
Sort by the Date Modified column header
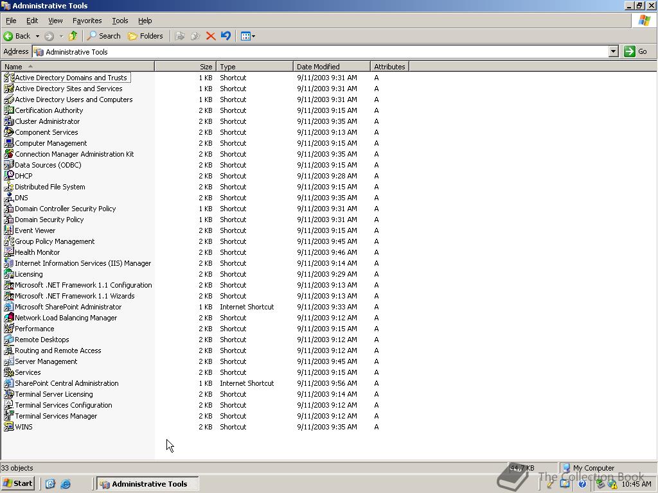332,66
